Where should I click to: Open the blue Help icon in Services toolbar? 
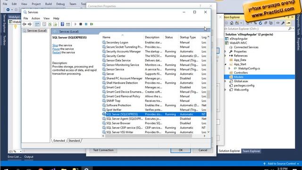[x=62, y=24]
